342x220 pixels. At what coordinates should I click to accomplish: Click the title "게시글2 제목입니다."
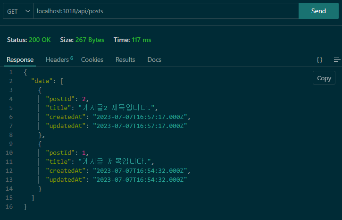coord(116,108)
